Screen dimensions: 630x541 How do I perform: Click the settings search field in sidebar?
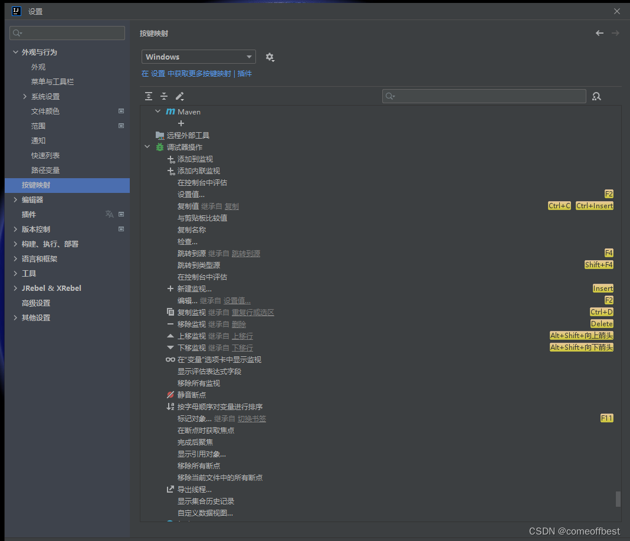(x=67, y=33)
